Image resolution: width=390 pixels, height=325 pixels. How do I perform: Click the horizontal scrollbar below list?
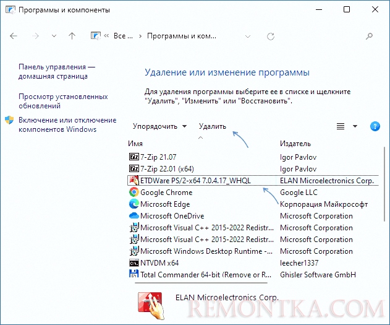(x=201, y=283)
